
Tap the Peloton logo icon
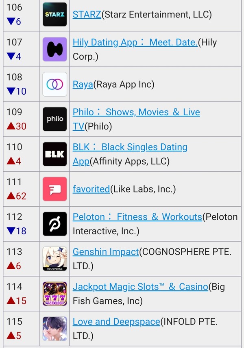pyautogui.click(x=54, y=224)
